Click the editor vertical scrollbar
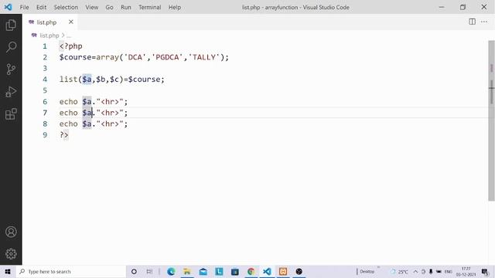 [491, 120]
